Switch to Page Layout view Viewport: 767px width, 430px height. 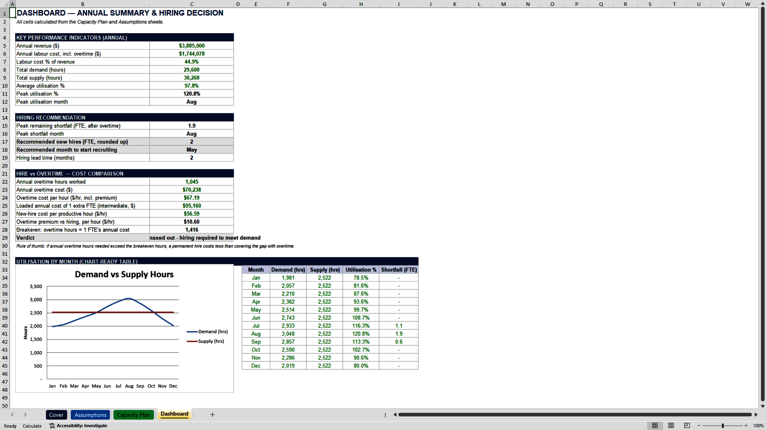(671, 426)
